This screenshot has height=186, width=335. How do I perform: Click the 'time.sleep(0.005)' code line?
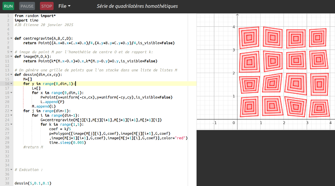click(67, 142)
